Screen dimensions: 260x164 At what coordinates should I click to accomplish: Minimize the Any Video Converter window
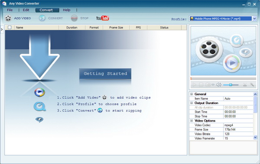click(x=244, y=4)
